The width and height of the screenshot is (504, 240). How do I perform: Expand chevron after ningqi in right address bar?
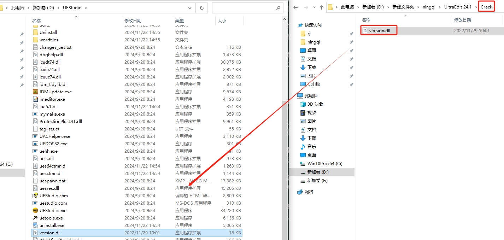click(x=440, y=7)
